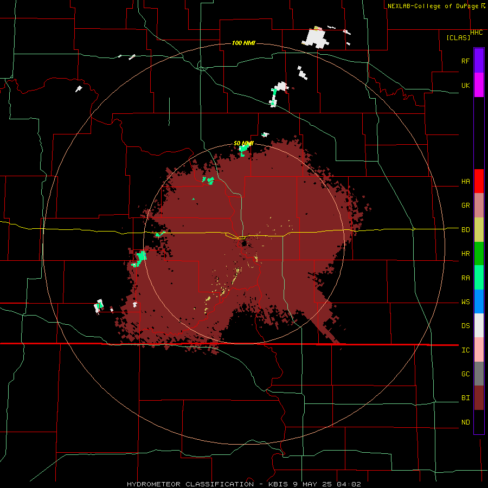Select the yellow BD legend color swatch
Viewport: 488px width, 488px height.
pyautogui.click(x=479, y=230)
